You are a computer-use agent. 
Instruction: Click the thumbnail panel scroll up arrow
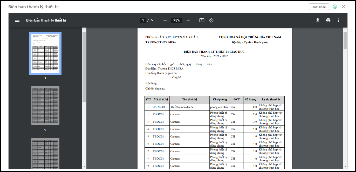pos(84,30)
